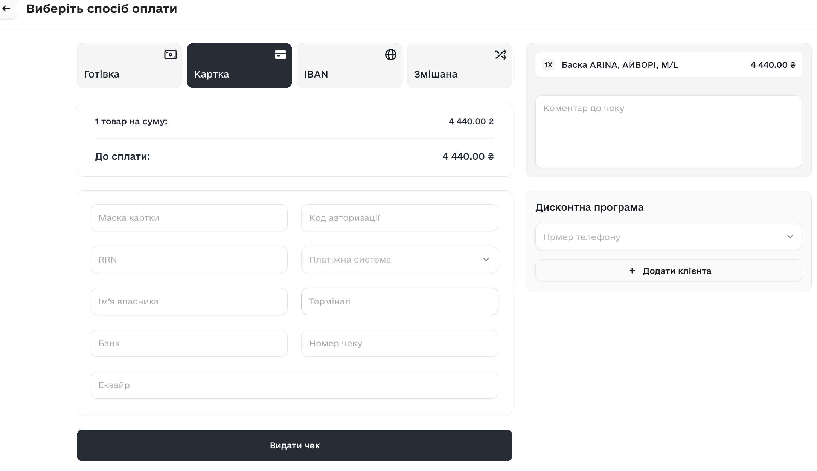Focus the Маска картки field
Viewport: 817px width, 471px height.
(189, 218)
